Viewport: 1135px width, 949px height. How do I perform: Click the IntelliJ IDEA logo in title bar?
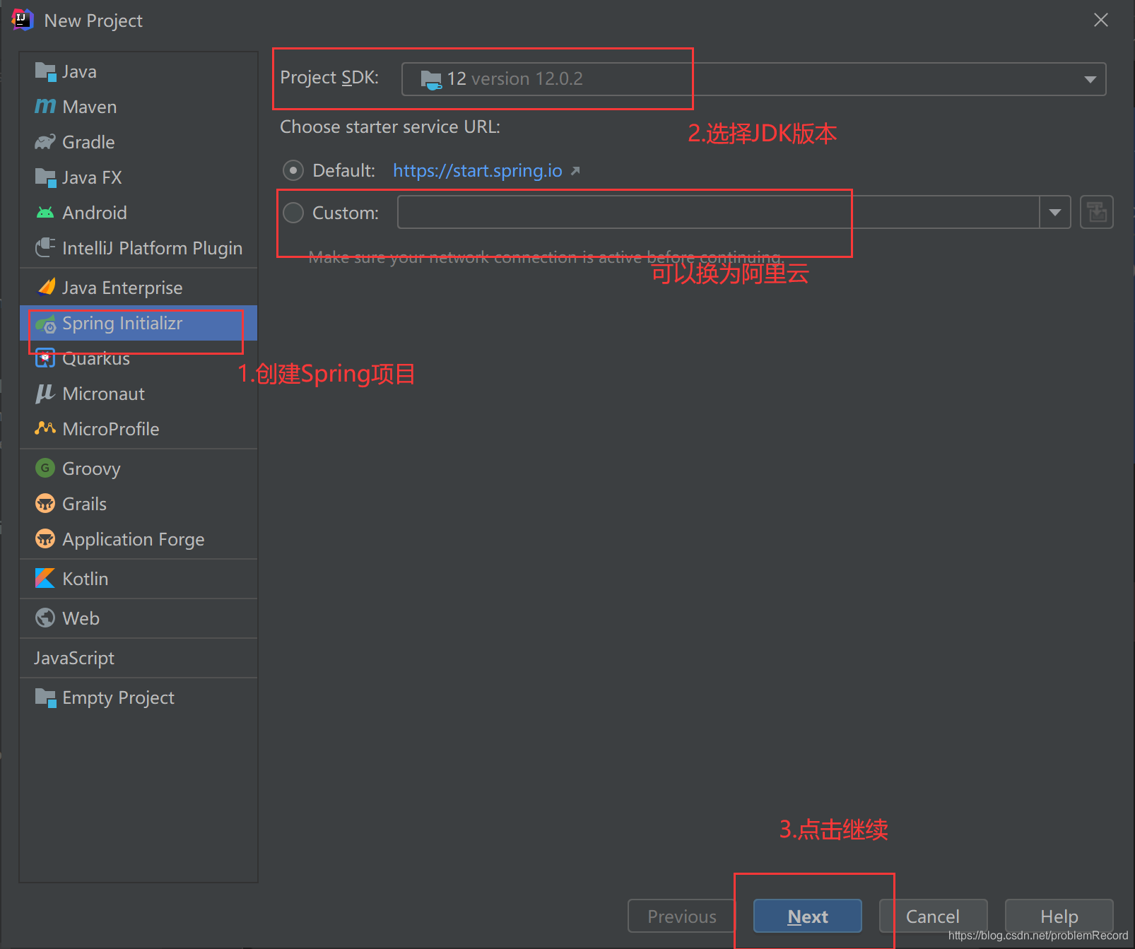[23, 20]
